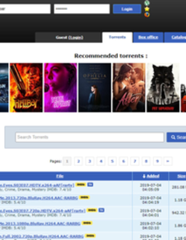Click IMDB badge on 2013 1080p BluRay row
This screenshot has width=186, height=240.
[87, 223]
